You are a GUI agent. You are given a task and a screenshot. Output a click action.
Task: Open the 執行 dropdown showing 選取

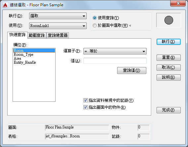pos(58,16)
